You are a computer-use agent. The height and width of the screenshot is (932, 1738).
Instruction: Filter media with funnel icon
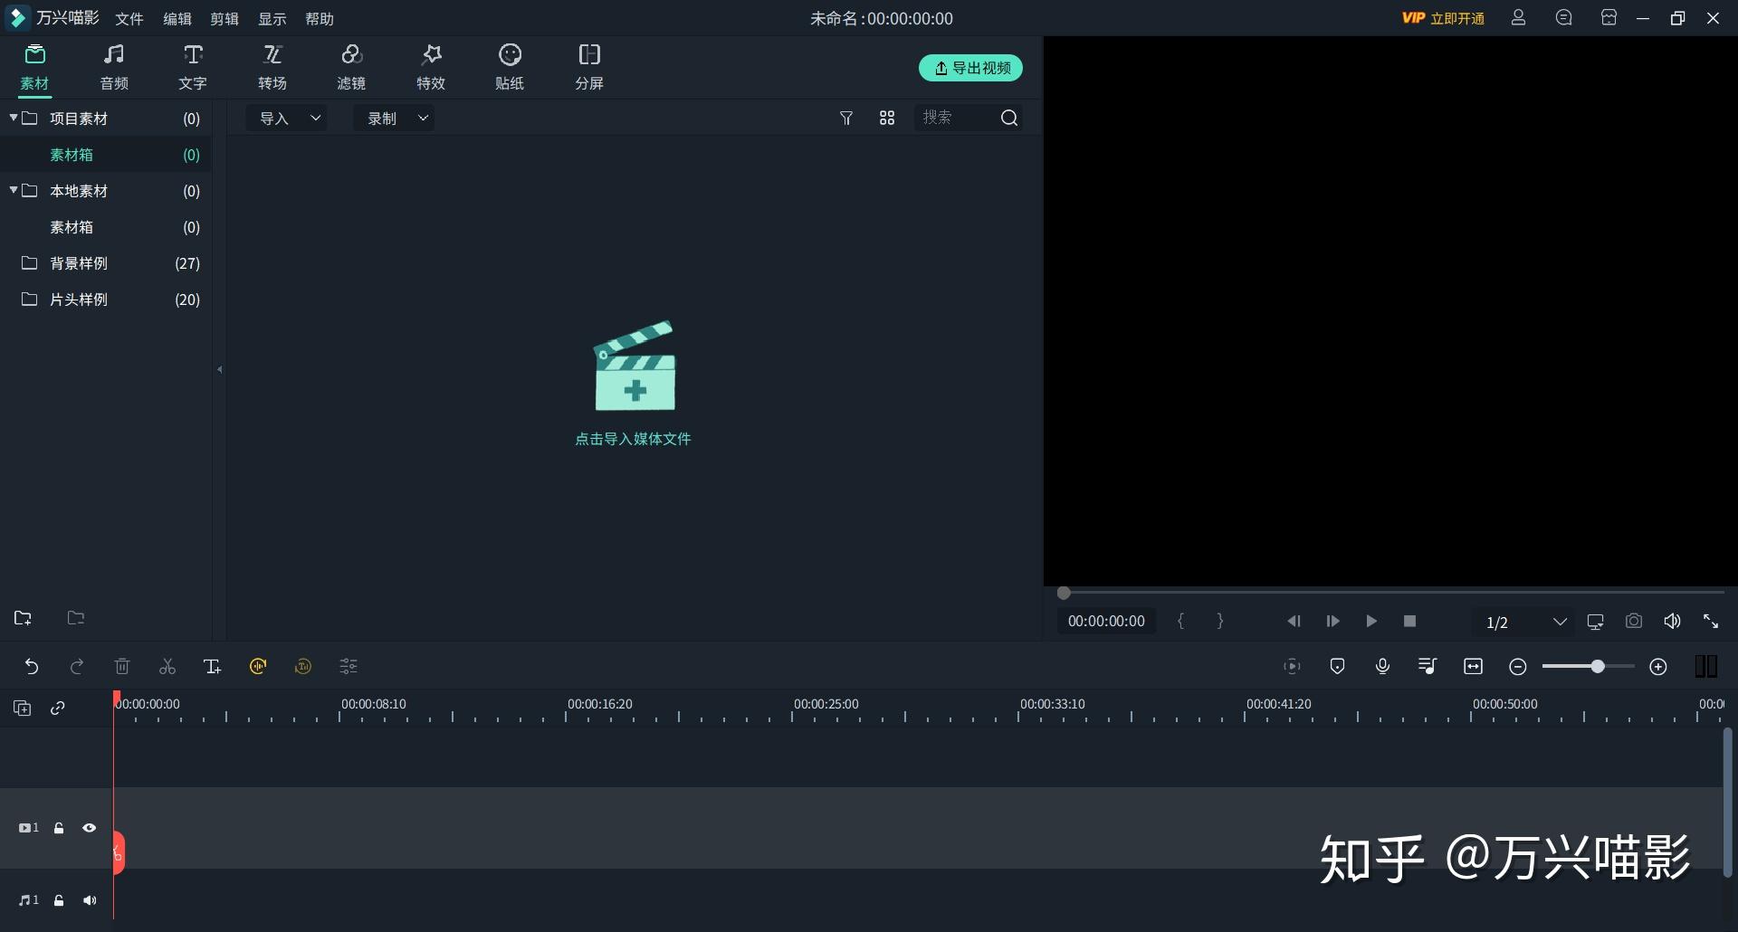pos(846,119)
